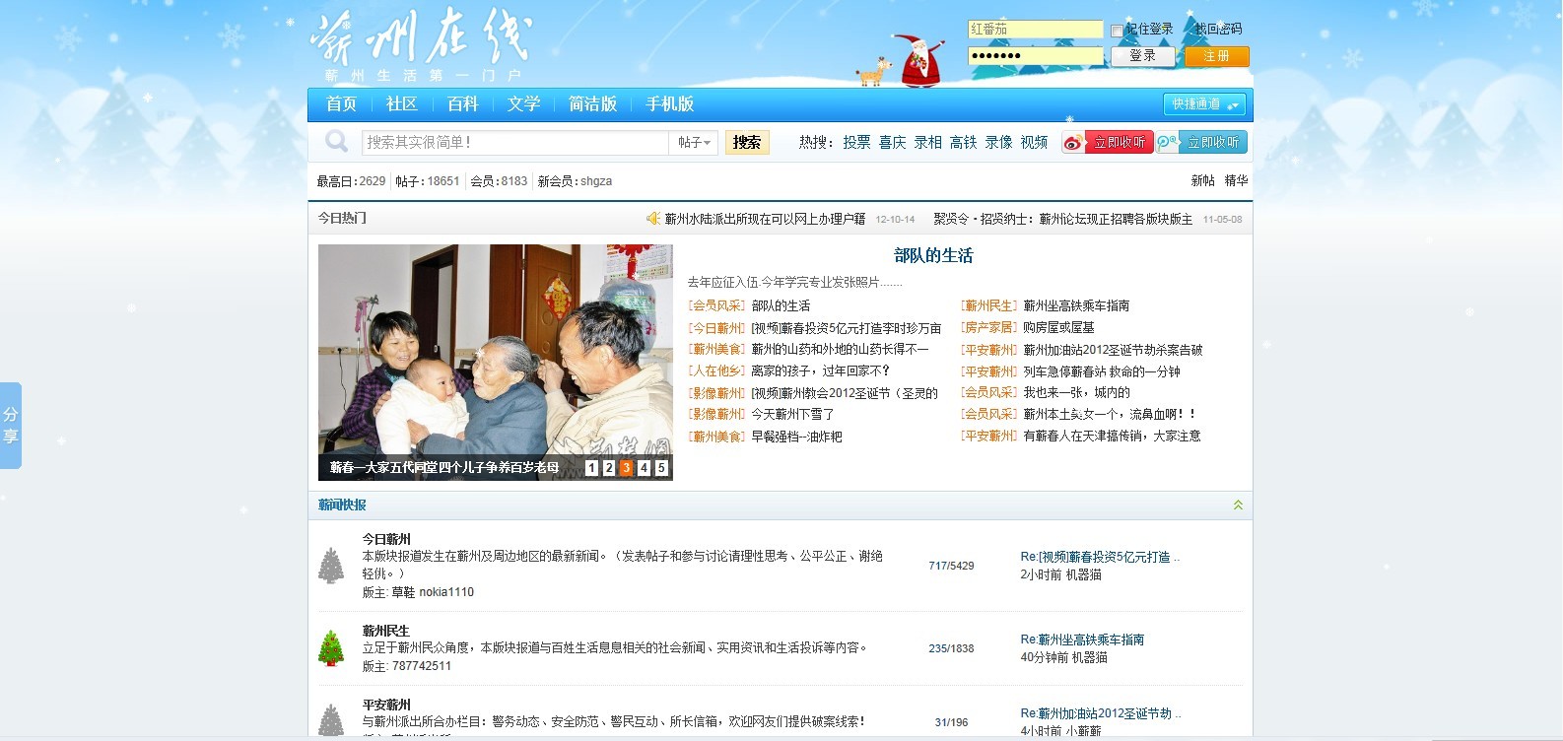Open the 蕲闻快报 section title
1563x741 pixels.
(x=342, y=505)
